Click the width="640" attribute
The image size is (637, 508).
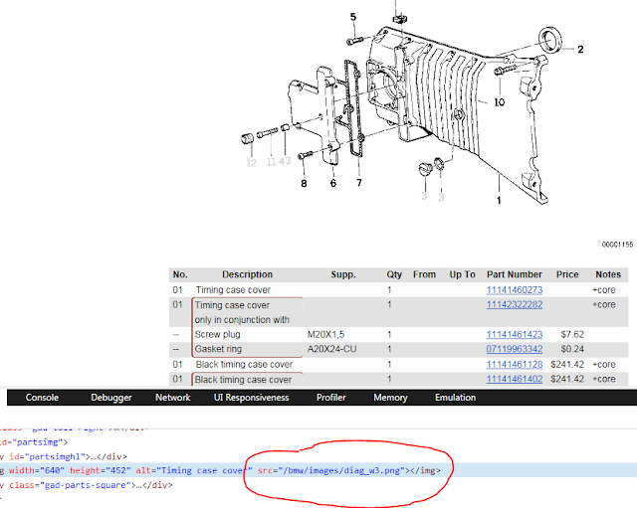coord(37,470)
